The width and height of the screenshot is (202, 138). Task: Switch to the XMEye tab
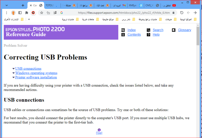(135, 5)
